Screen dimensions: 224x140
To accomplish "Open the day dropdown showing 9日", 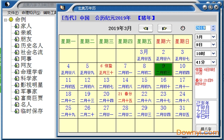I will click(x=213, y=45).
